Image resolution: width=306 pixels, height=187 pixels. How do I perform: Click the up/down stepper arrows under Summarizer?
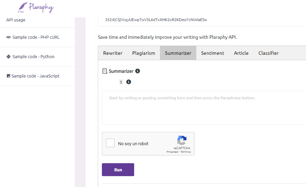(121, 82)
